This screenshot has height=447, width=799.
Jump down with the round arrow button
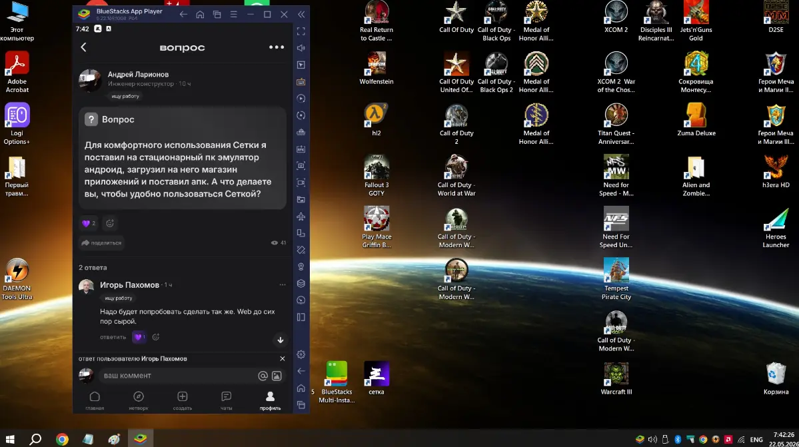281,340
